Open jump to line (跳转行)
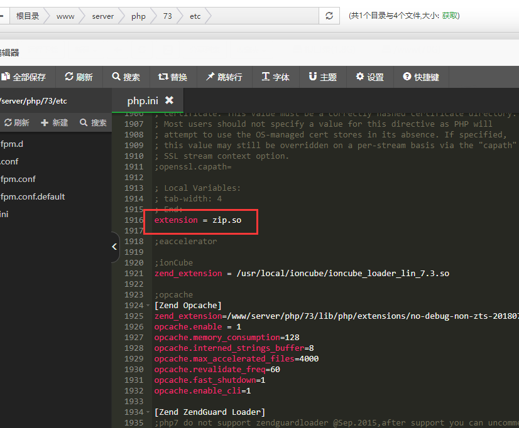This screenshot has width=519, height=428. tap(224, 77)
